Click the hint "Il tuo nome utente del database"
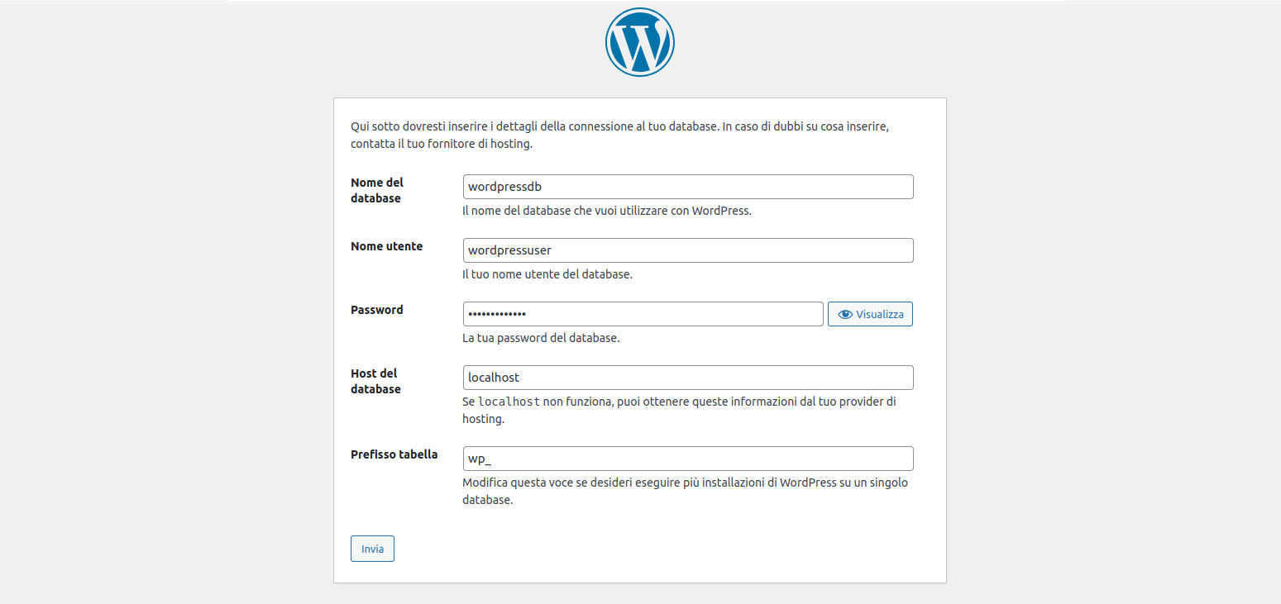The height and width of the screenshot is (604, 1281). (x=547, y=274)
